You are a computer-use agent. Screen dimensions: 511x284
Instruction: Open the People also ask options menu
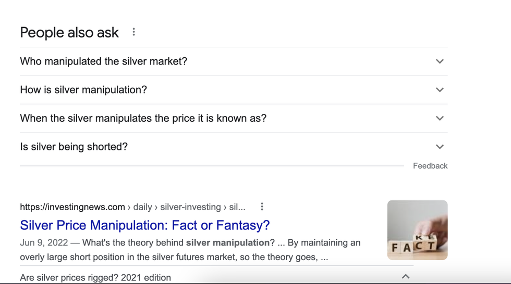tap(133, 32)
